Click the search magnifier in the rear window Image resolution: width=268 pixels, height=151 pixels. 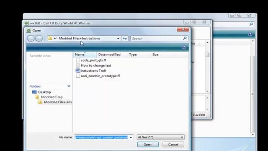(251, 24)
